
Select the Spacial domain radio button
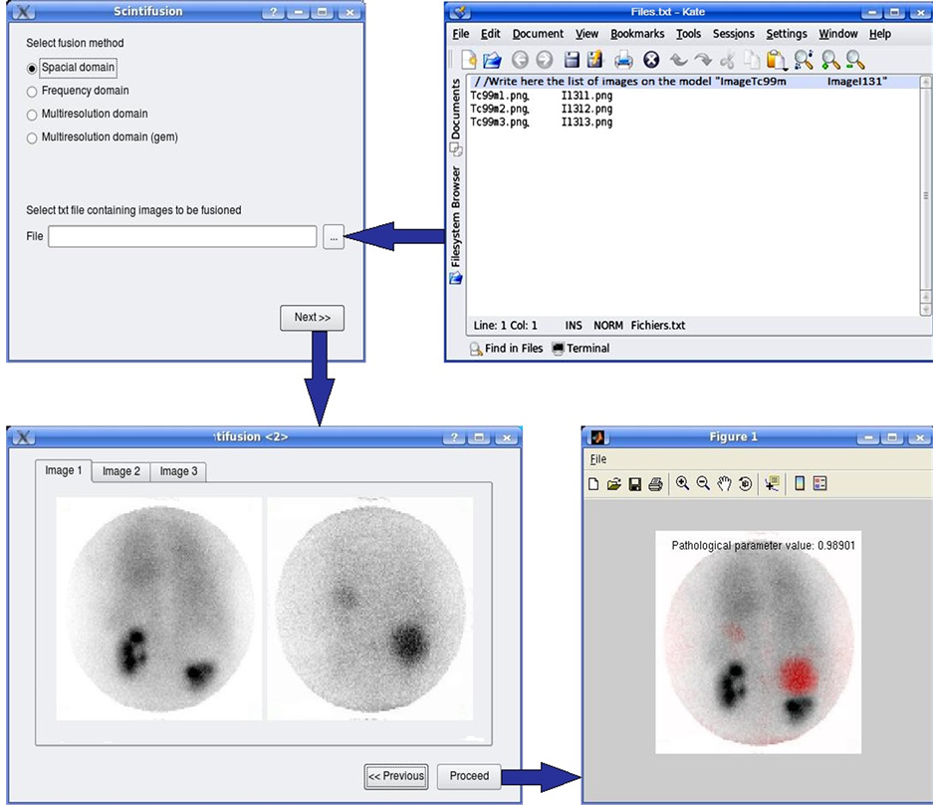coord(32,69)
